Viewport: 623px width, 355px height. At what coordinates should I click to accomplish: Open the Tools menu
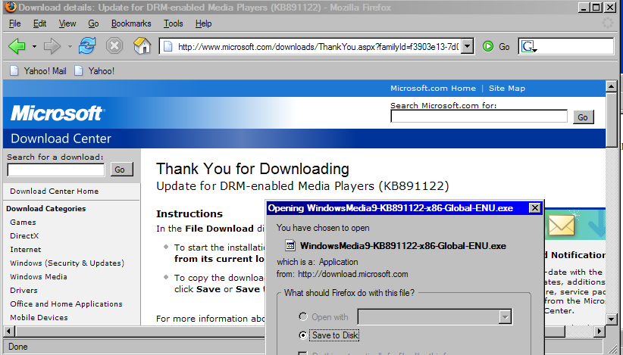click(174, 23)
